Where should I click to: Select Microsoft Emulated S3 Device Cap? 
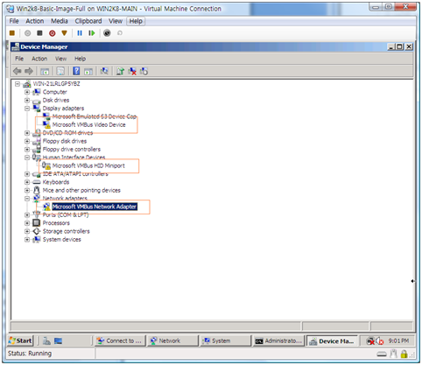click(x=95, y=116)
